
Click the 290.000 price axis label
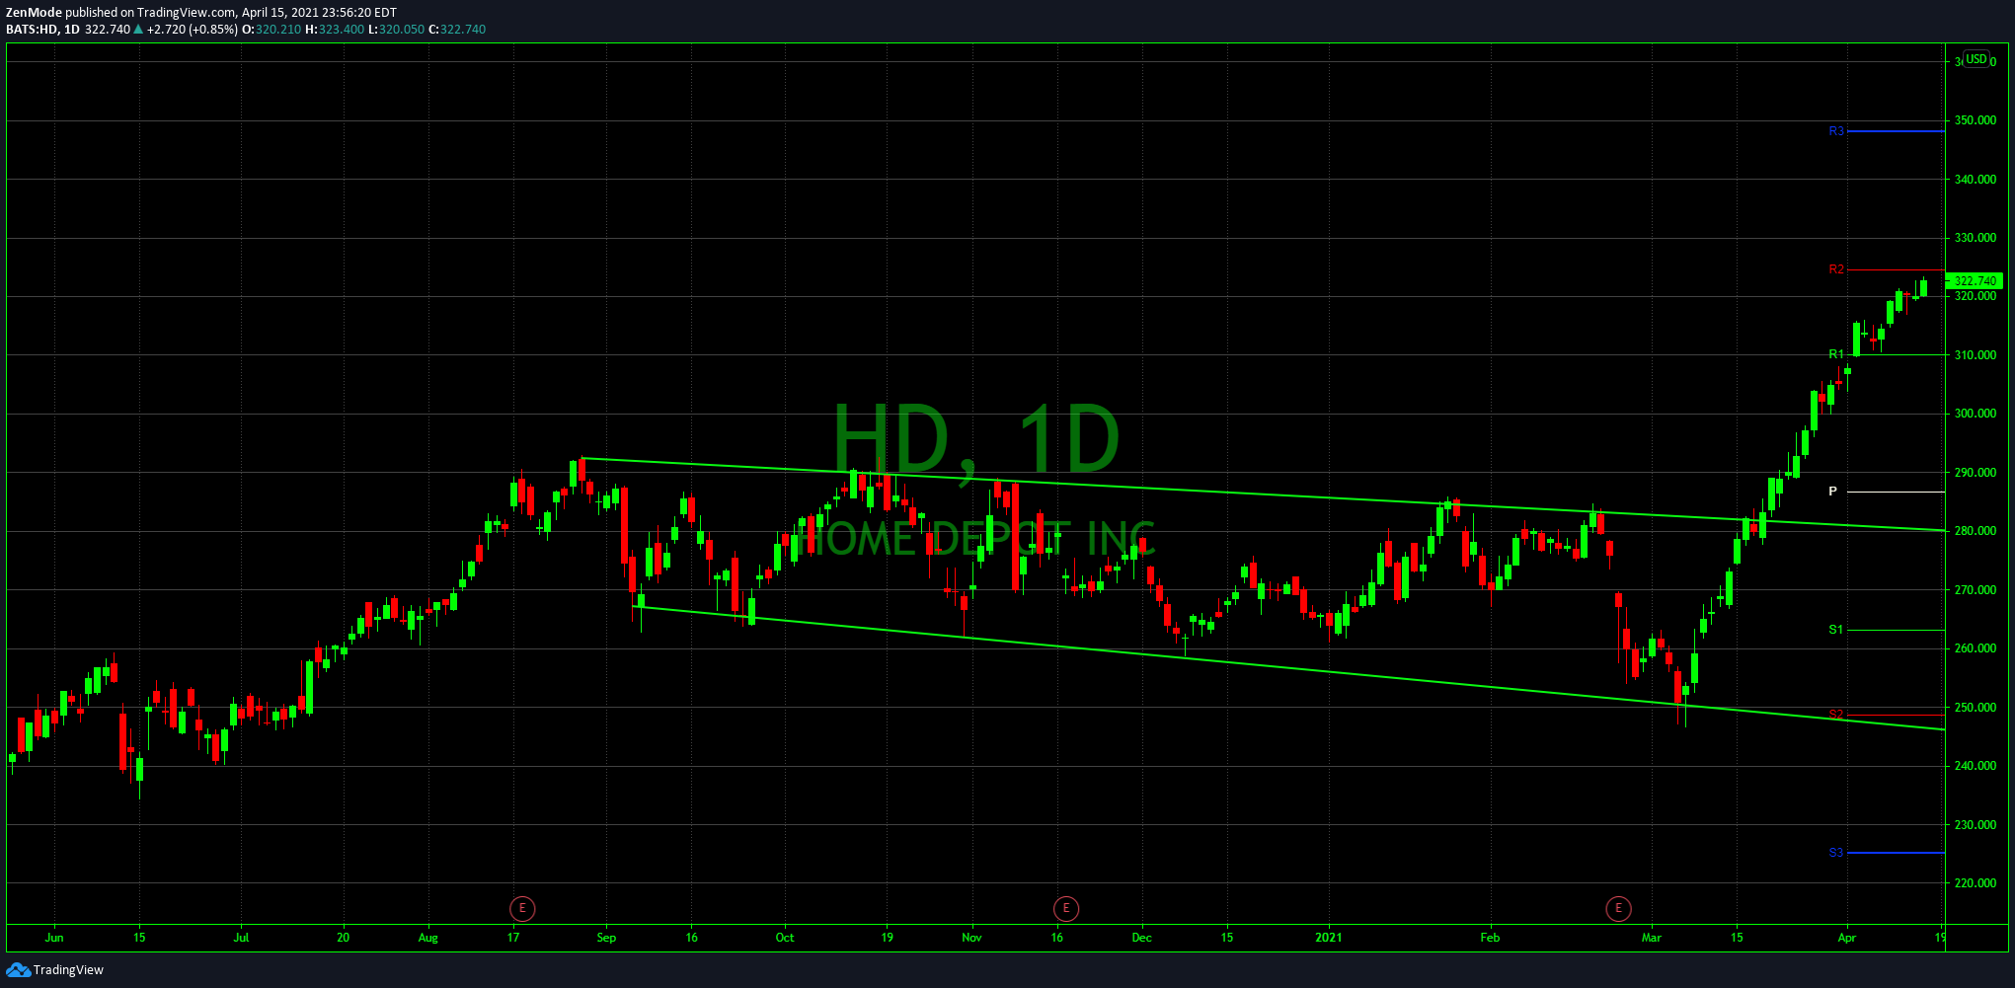click(1976, 473)
